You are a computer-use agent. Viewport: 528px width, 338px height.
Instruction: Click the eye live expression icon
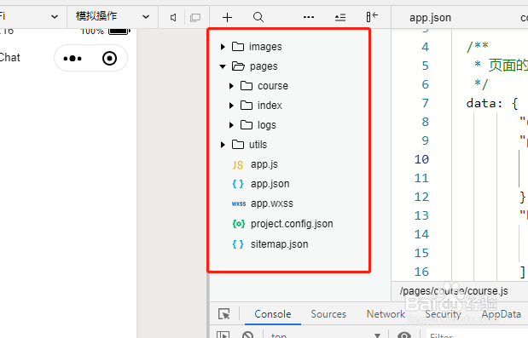(x=404, y=335)
